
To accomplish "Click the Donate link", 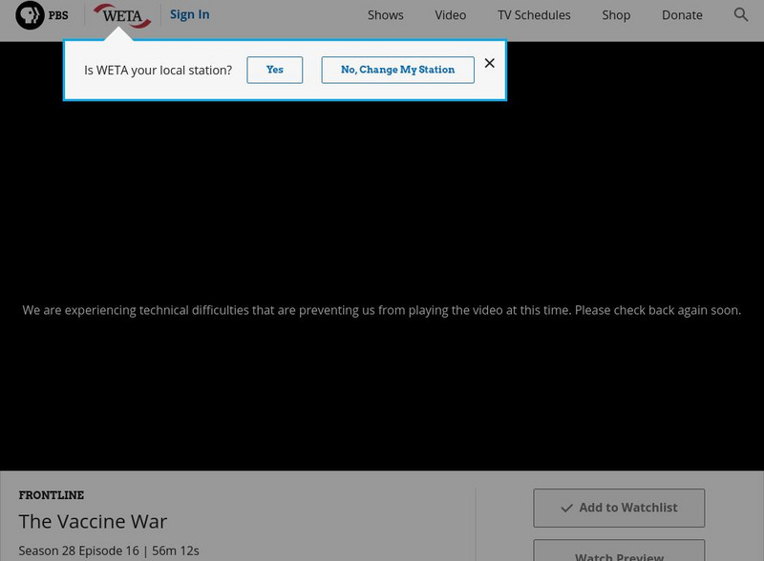I will tap(681, 15).
